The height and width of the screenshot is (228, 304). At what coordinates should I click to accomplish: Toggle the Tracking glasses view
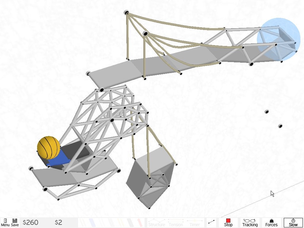pos(250,223)
